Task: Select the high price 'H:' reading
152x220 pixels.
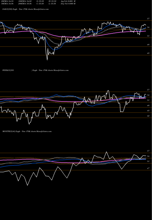Action: (53, 1)
